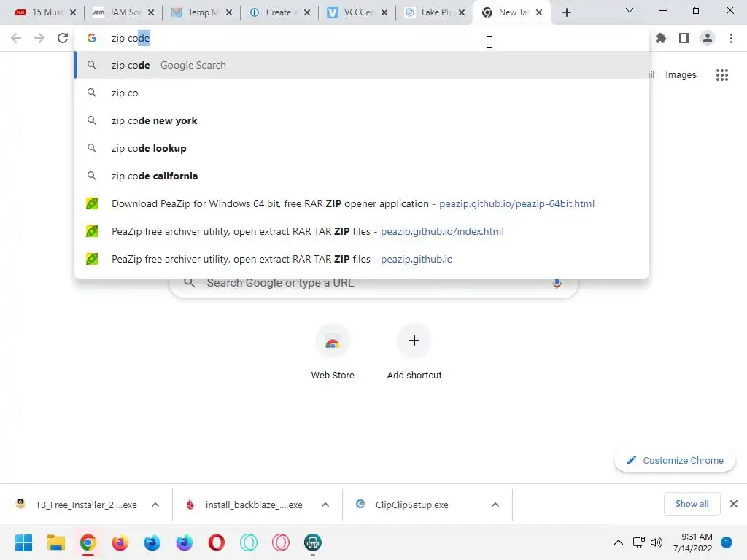The image size is (747, 560).
Task: Close the Fake Phone tab
Action: click(x=462, y=12)
